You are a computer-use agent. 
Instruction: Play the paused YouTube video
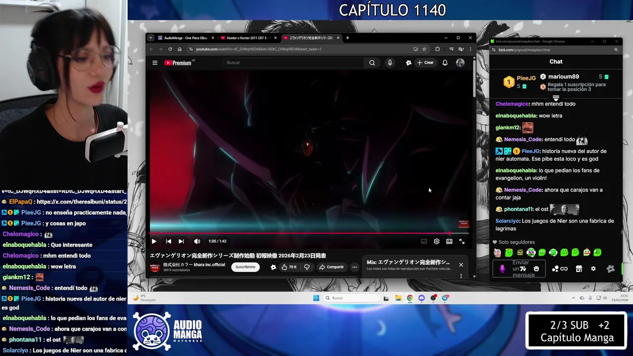pos(154,241)
